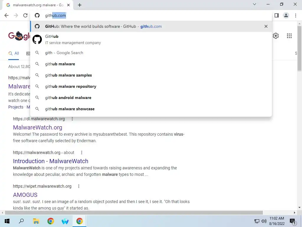Click the https://dl.malwarewatch.org URL text
This screenshot has height=227, width=302.
coord(39,119)
